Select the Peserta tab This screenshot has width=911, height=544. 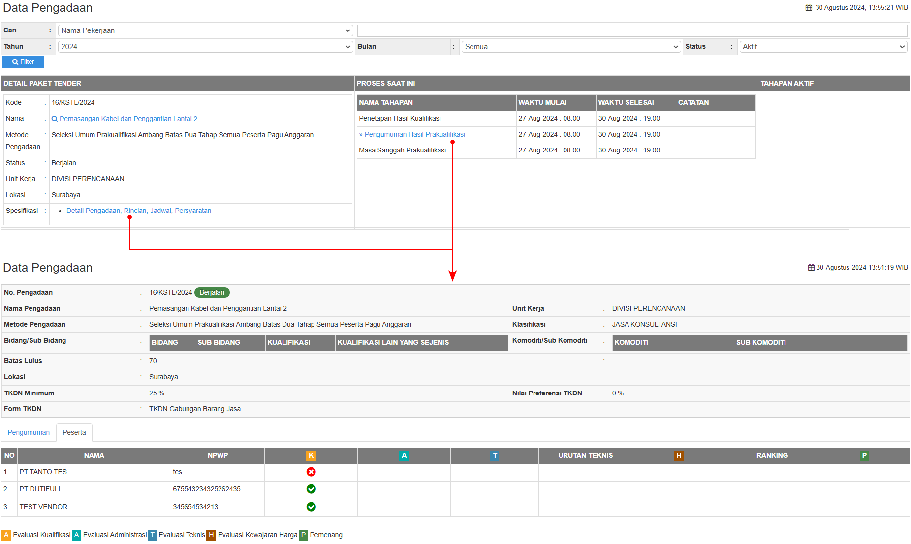coord(74,432)
